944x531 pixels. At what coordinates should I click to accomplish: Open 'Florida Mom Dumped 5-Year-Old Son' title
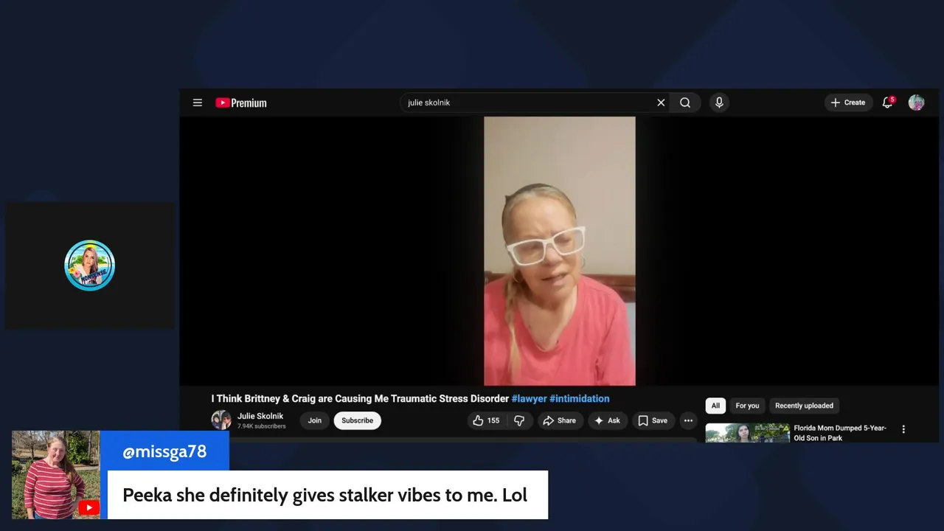point(840,433)
